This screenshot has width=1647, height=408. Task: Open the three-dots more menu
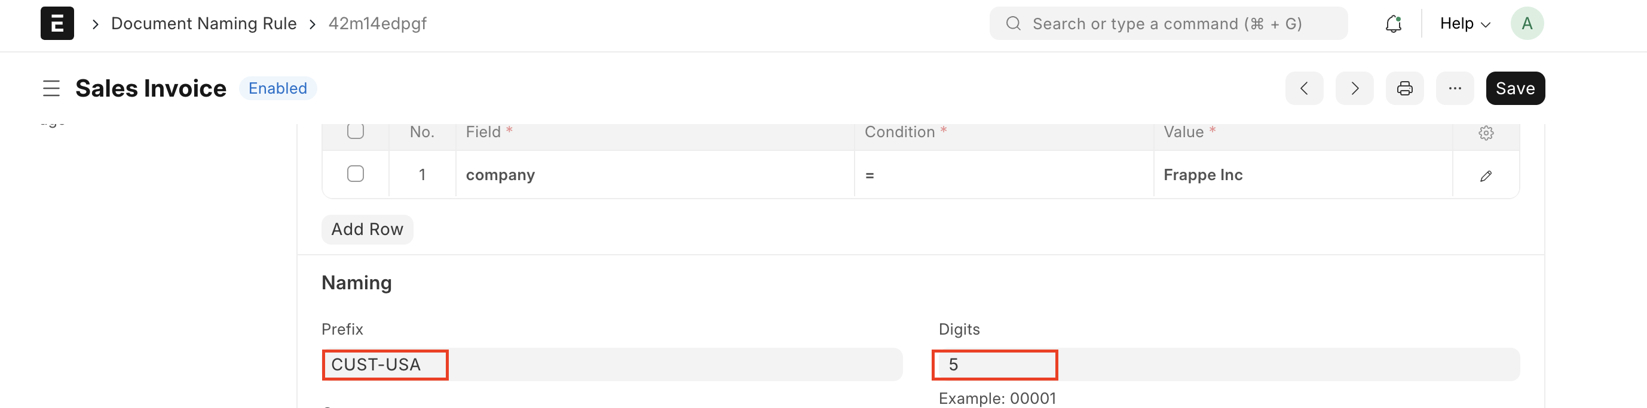[x=1455, y=88]
